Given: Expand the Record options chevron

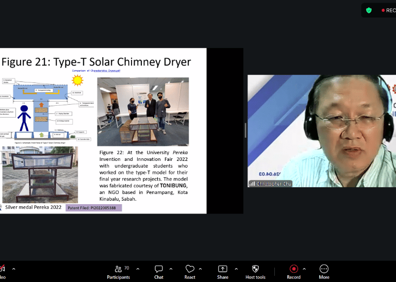Looking at the screenshot, I should point(304,269).
